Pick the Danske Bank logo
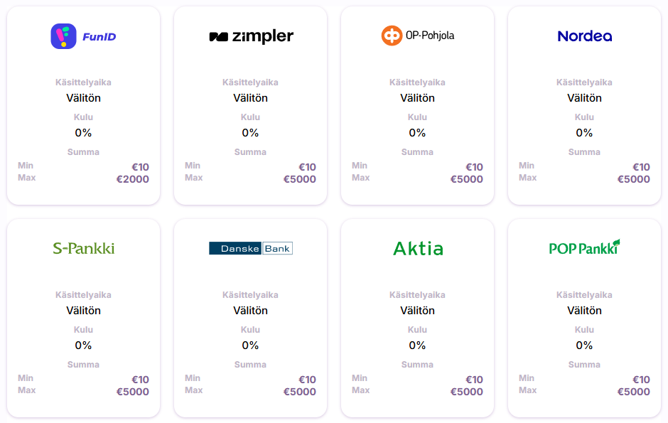The height and width of the screenshot is (423, 668). pyautogui.click(x=250, y=248)
